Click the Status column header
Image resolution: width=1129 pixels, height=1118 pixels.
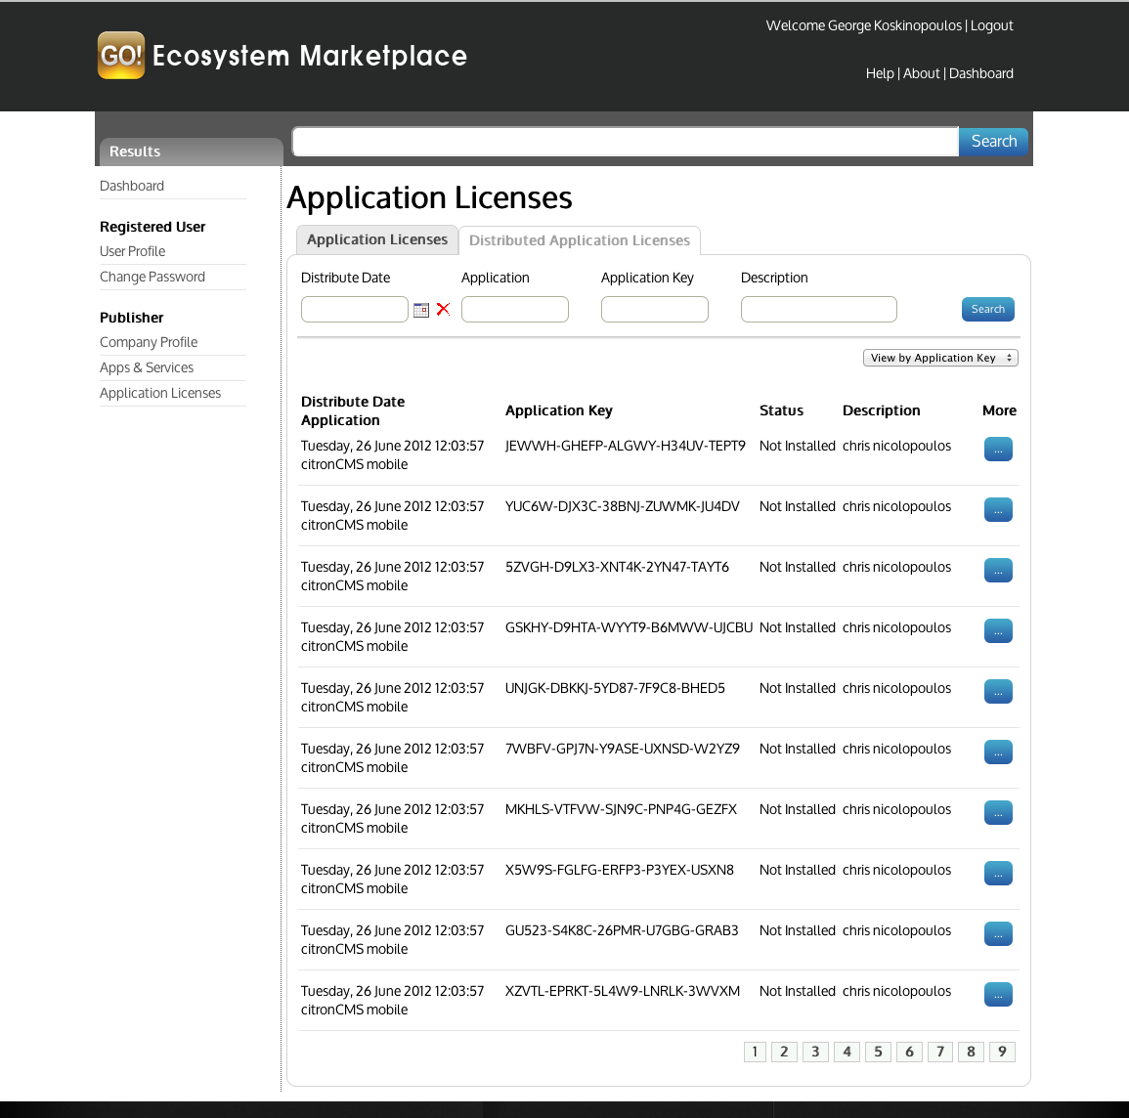781,410
